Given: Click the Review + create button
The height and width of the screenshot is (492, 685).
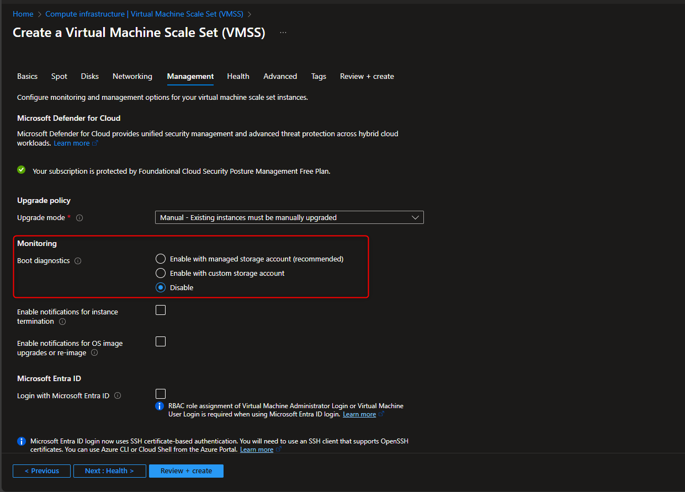Looking at the screenshot, I should (186, 470).
